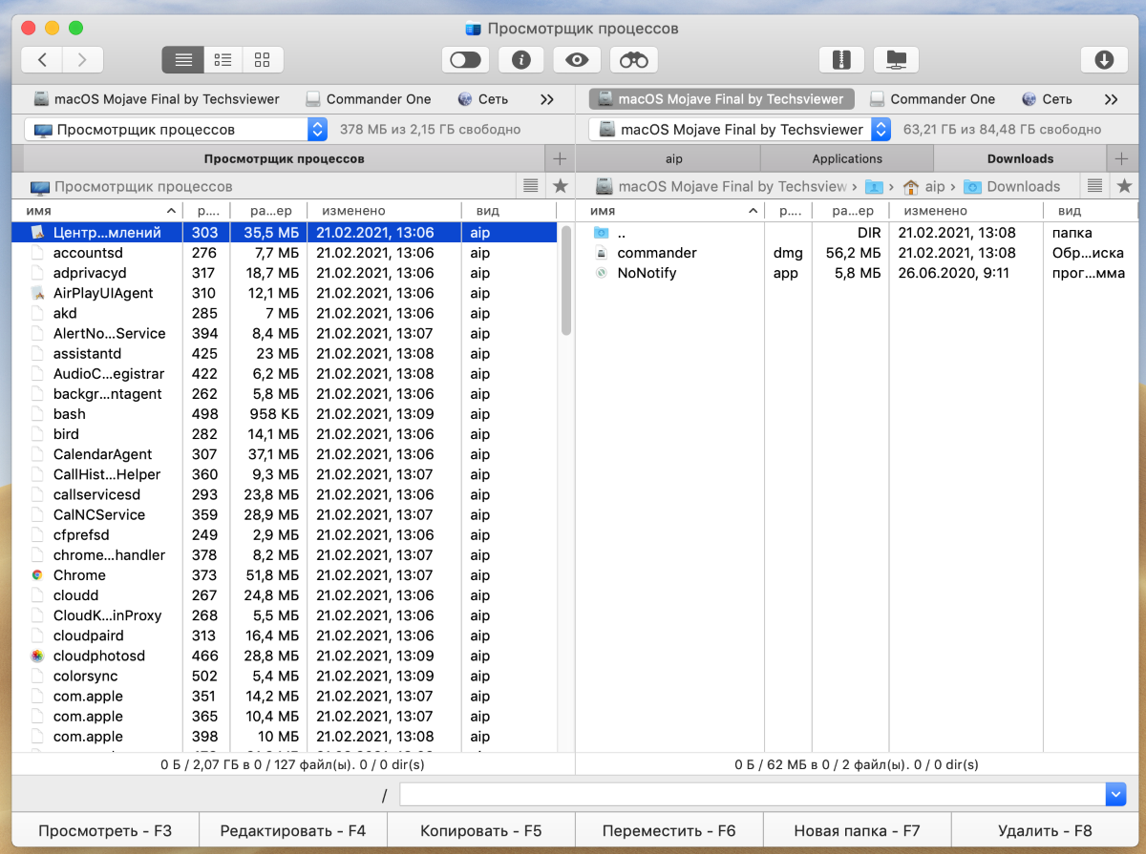This screenshot has width=1146, height=854.
Task: Sort right pane by изменено column
Action: tap(965, 211)
